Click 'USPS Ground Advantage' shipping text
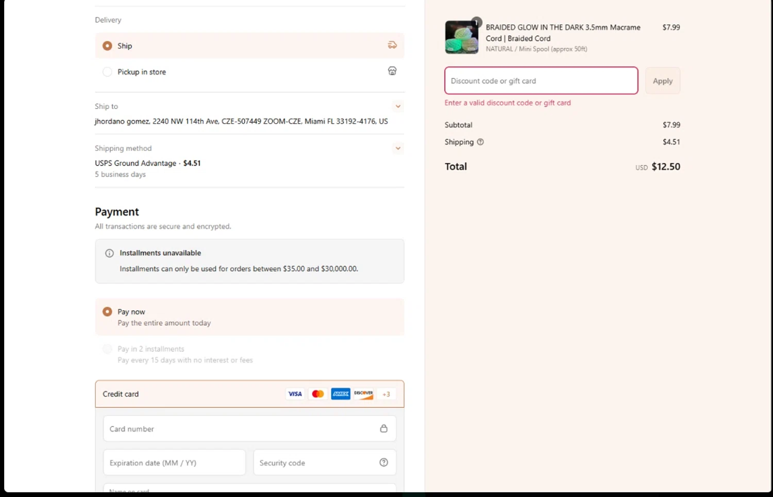773x497 pixels. [136, 163]
